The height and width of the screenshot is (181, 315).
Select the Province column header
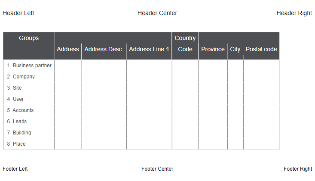click(x=213, y=50)
